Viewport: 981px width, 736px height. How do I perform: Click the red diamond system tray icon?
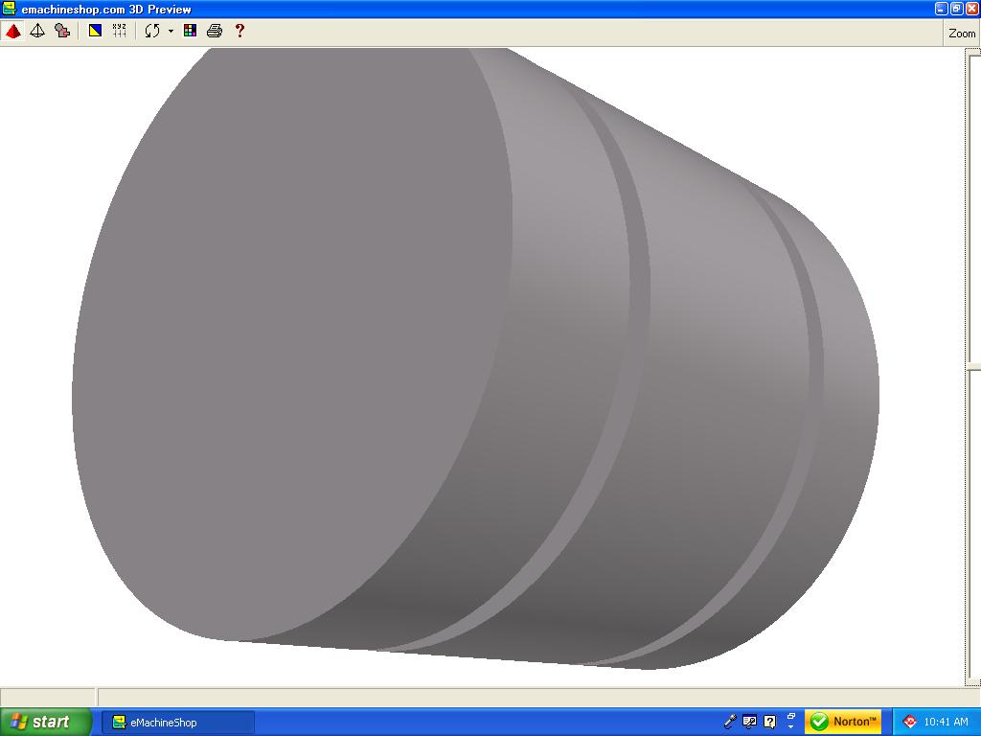click(x=910, y=722)
